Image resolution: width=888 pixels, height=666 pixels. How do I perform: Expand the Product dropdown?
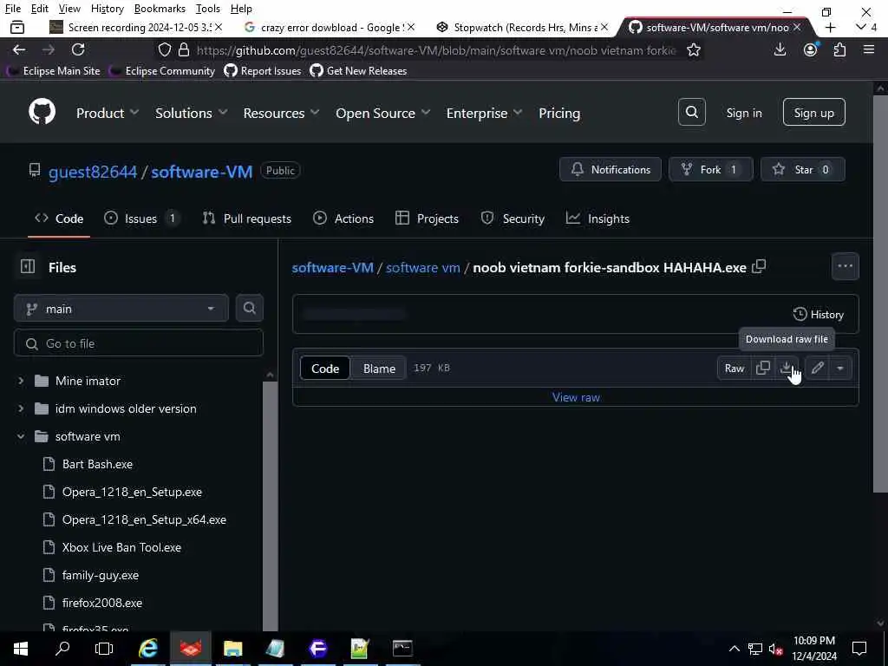coord(108,113)
